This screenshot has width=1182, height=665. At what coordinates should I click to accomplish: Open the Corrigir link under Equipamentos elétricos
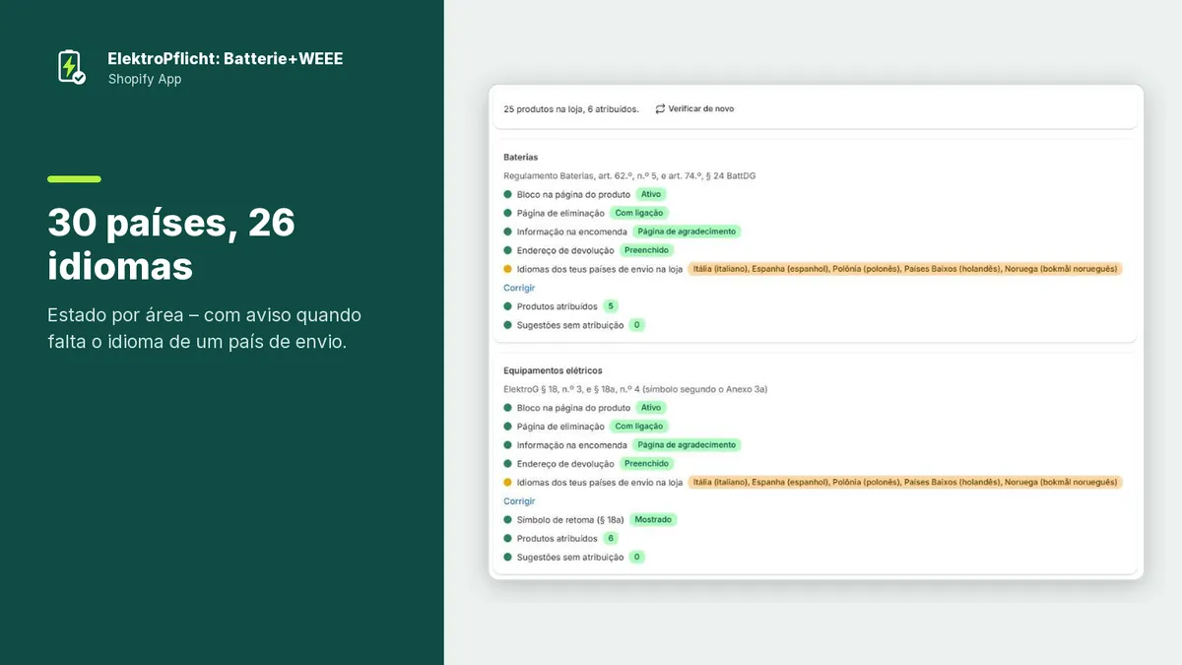click(x=519, y=501)
